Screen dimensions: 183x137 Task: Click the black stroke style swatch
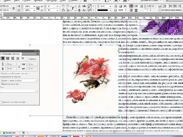pyautogui.click(x=102, y=10)
